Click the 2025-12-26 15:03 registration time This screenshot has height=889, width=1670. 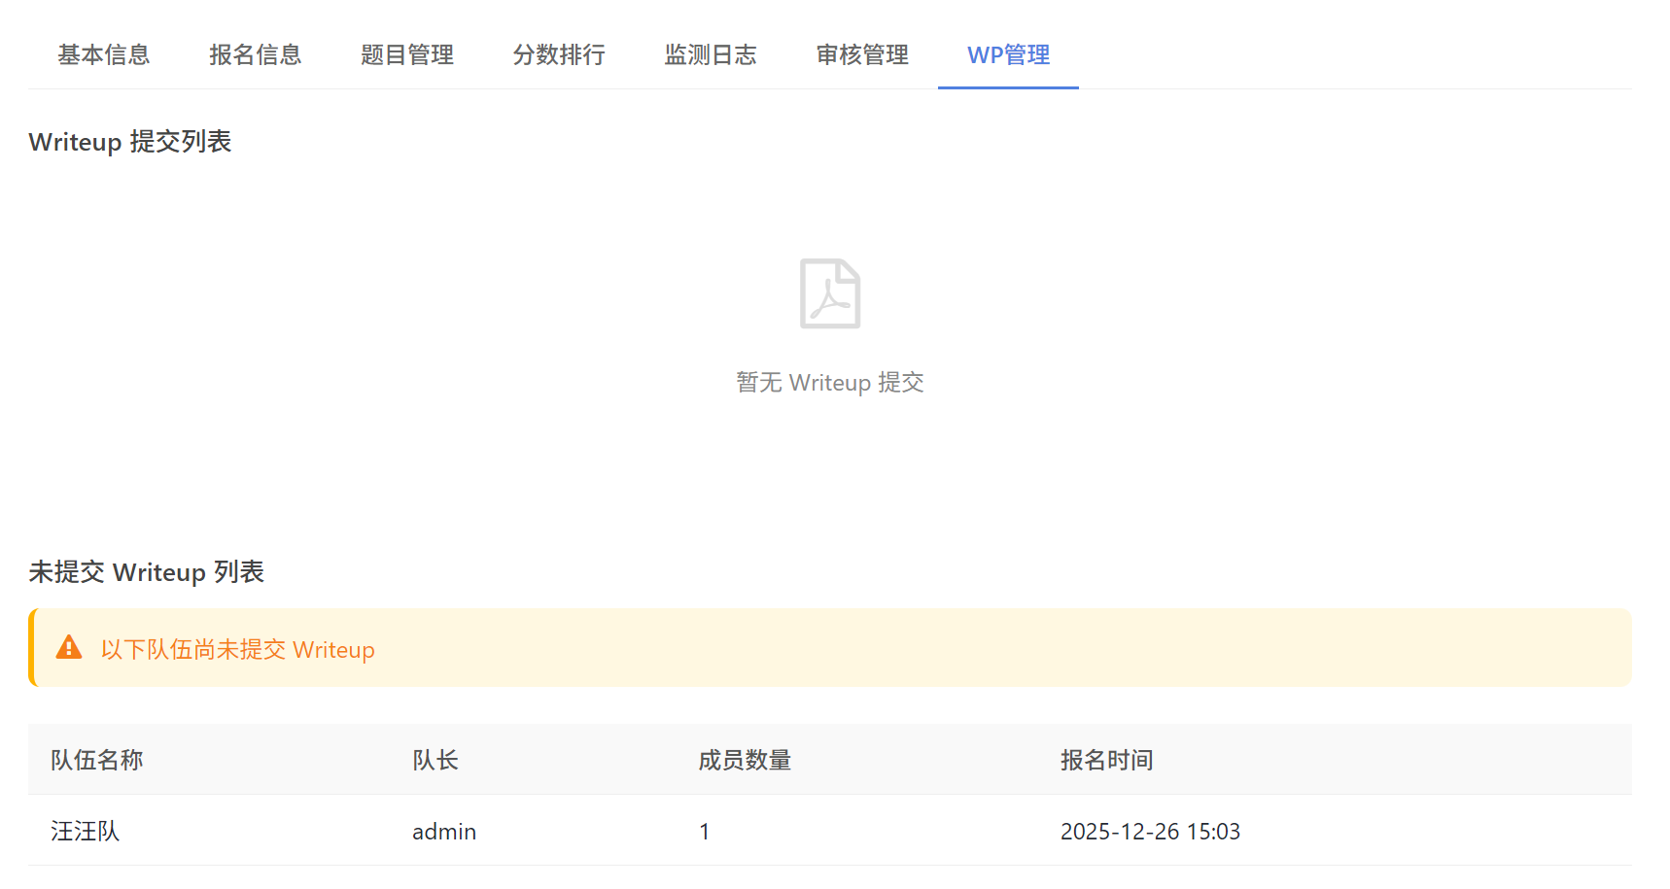click(1150, 832)
